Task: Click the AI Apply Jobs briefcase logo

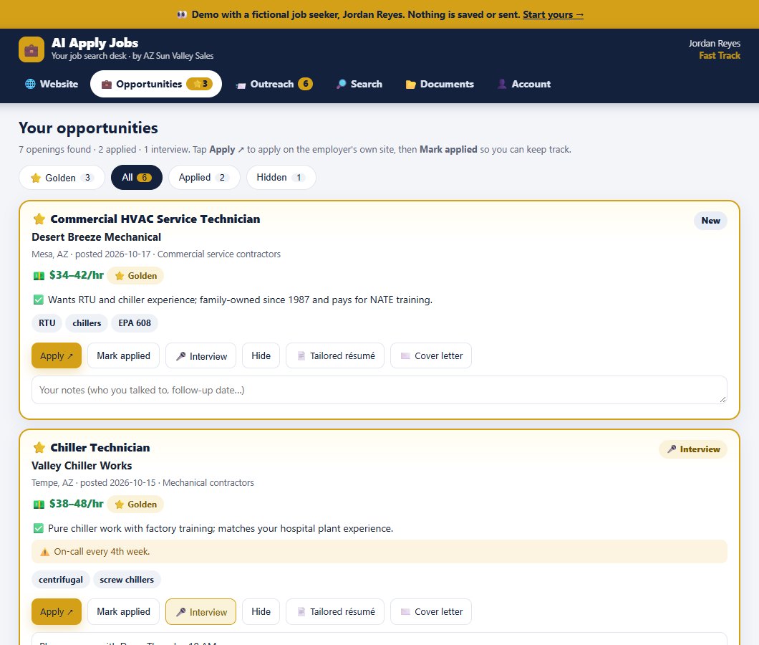Action: click(x=32, y=49)
